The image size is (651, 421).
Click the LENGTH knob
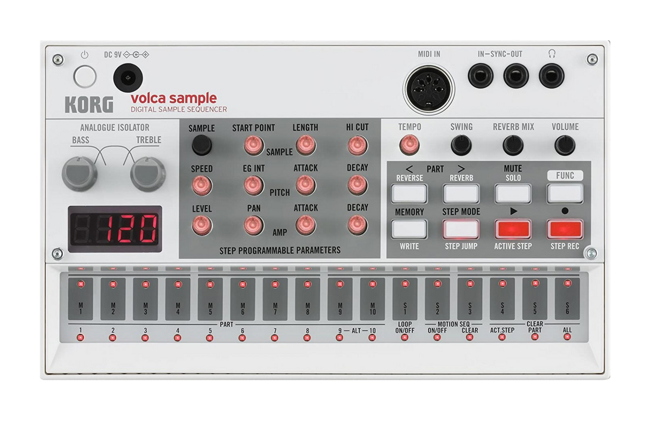point(305,145)
